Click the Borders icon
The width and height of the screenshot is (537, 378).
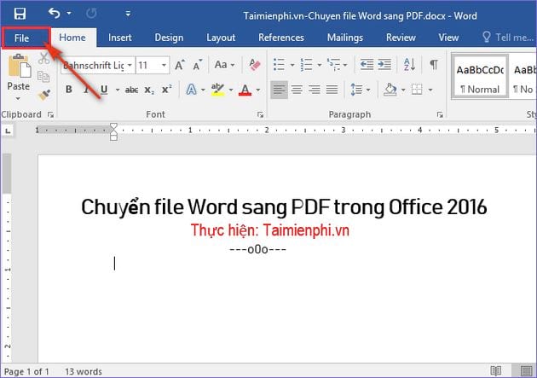click(417, 90)
